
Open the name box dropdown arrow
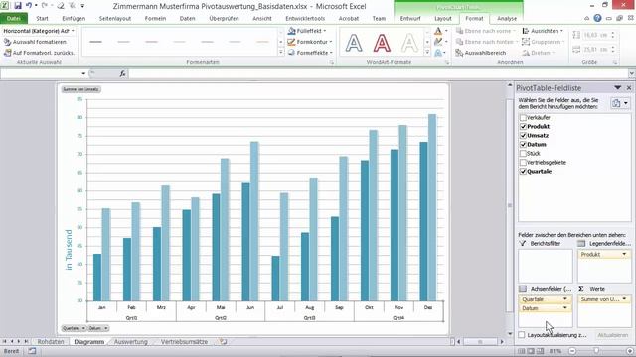click(83, 73)
